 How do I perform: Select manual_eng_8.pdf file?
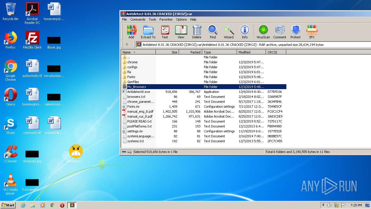(203, 111)
